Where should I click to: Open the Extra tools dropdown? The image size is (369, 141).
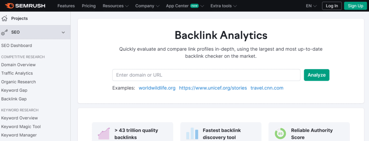tap(223, 6)
